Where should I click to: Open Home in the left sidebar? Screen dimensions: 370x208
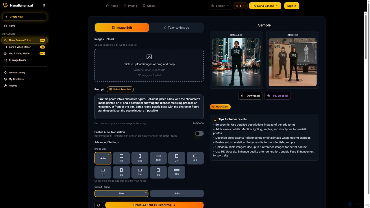coord(12,26)
